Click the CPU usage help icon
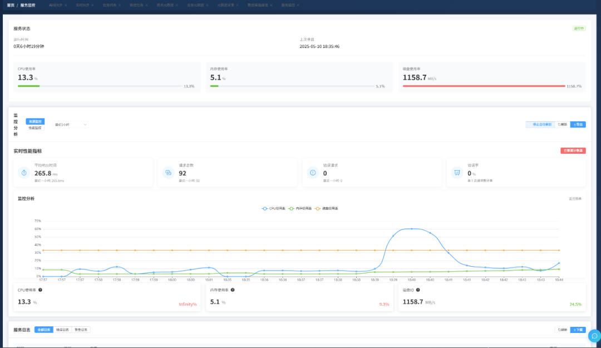 coord(40,290)
